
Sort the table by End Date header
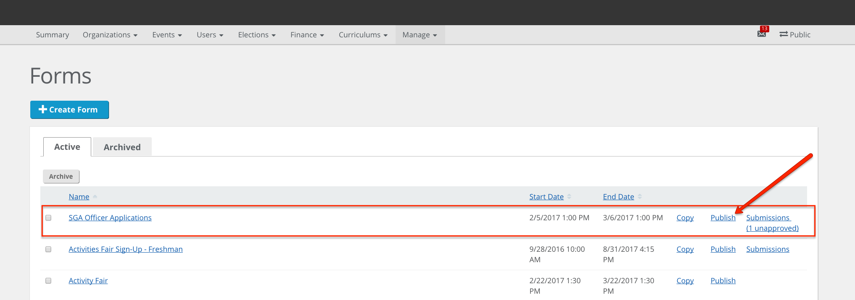click(x=618, y=197)
